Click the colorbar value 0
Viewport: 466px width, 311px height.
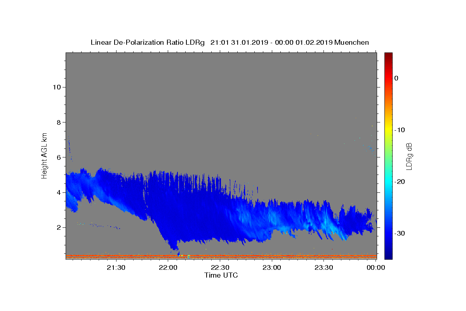pyautogui.click(x=396, y=78)
